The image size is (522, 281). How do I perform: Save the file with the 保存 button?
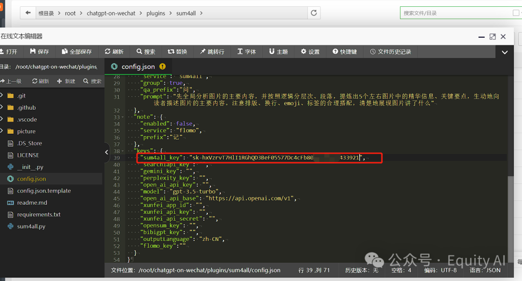[x=39, y=52]
